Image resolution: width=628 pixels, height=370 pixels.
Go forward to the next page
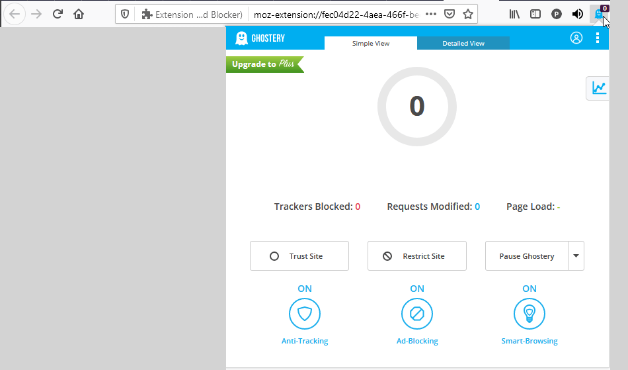pos(36,15)
